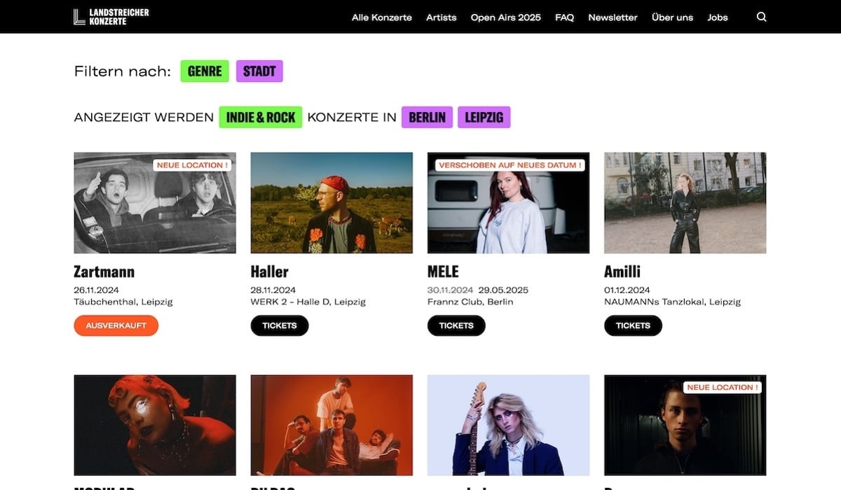Screen dimensions: 841x490
Task: Open the search magnifier icon
Action: (762, 17)
